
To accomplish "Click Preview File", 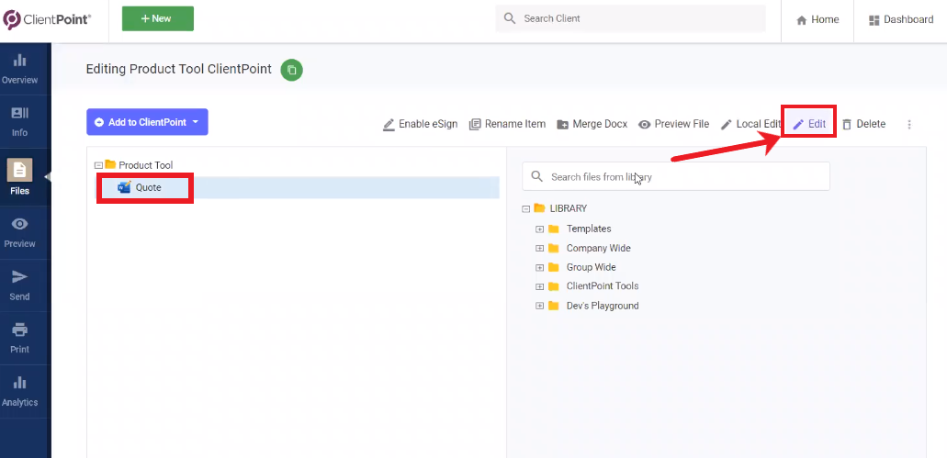I will 673,124.
